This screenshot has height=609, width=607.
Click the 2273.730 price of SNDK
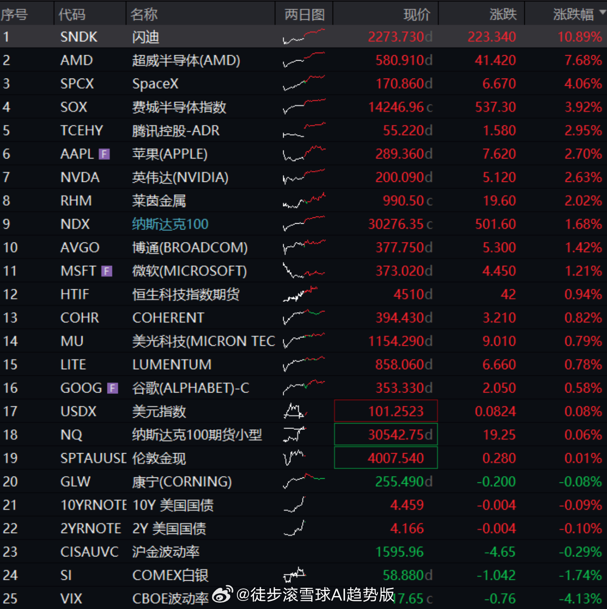click(396, 37)
